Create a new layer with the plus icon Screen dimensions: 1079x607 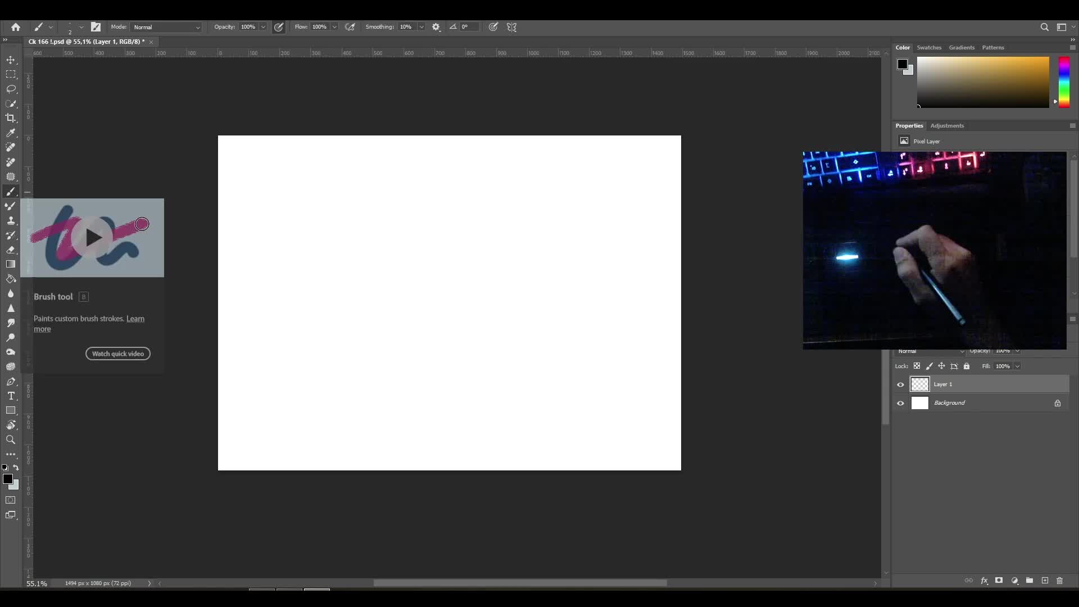click(1045, 581)
